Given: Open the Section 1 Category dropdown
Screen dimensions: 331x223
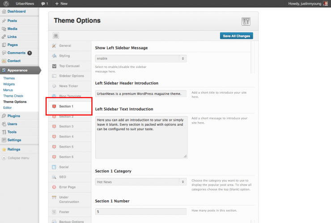Looking at the screenshot, I should (x=141, y=182).
